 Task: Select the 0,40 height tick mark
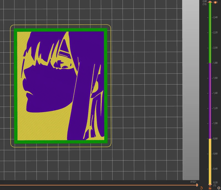coord(215,169)
